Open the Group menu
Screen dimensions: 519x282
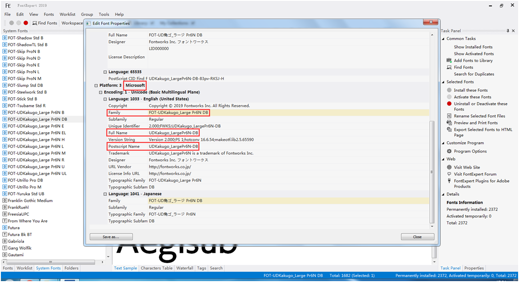(x=86, y=14)
